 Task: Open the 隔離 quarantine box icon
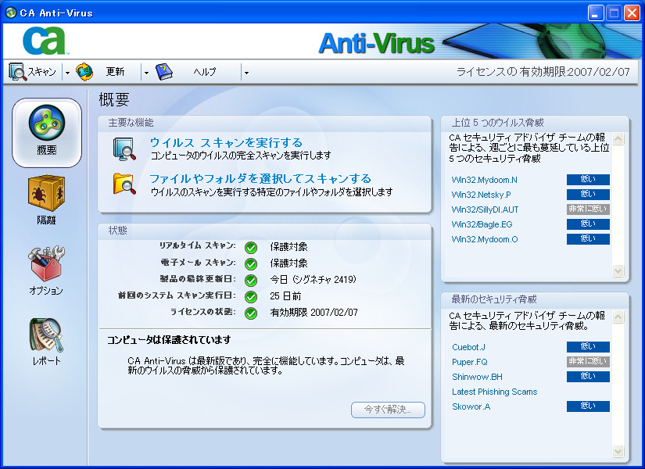[x=46, y=193]
